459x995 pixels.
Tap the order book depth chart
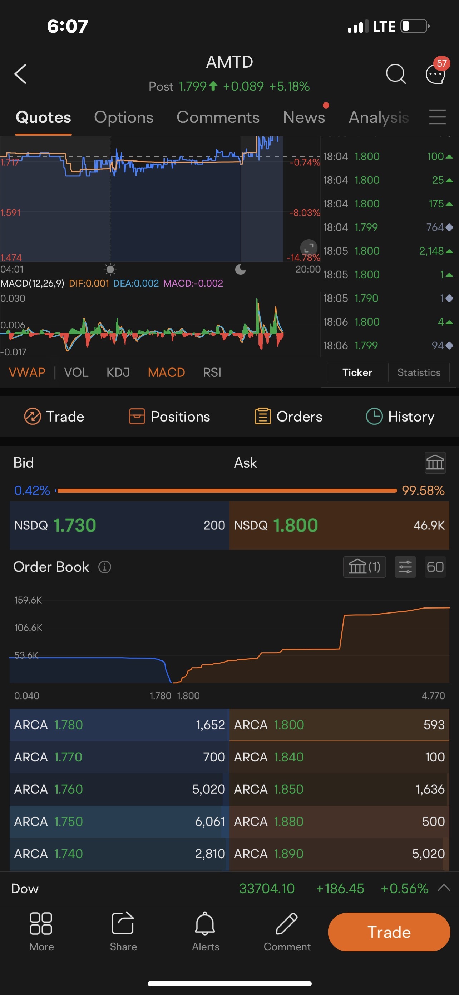click(x=229, y=641)
